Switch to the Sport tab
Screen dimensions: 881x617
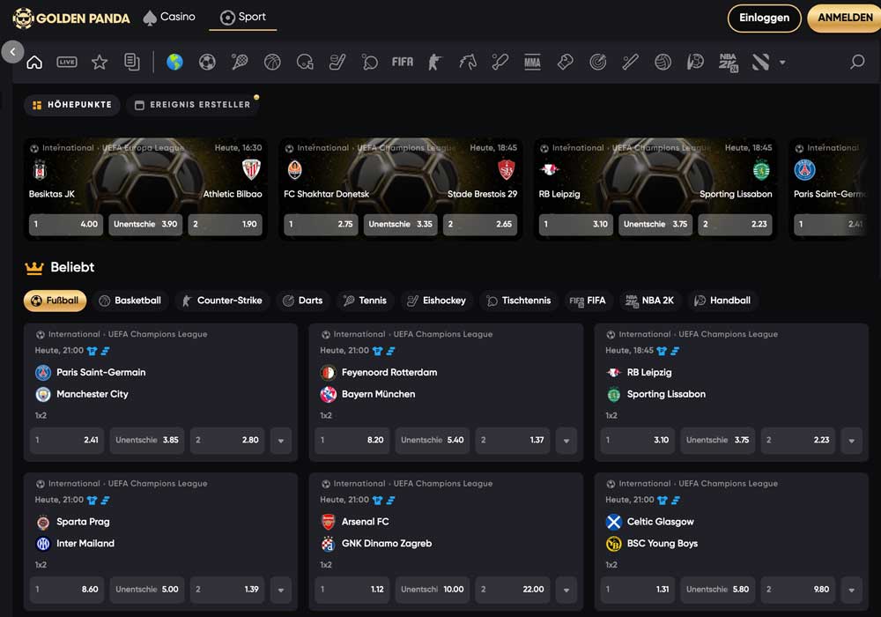click(x=243, y=18)
